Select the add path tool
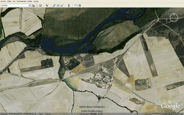The image size is (184, 115). [x=58, y=6]
